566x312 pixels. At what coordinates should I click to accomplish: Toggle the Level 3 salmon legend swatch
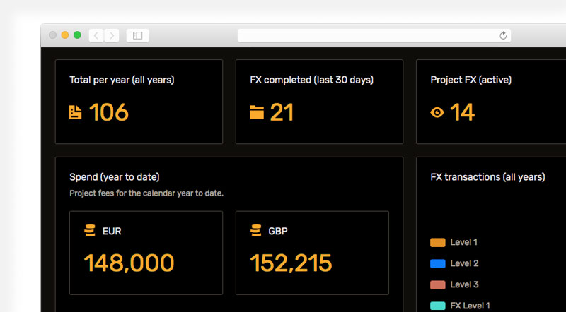(437, 285)
